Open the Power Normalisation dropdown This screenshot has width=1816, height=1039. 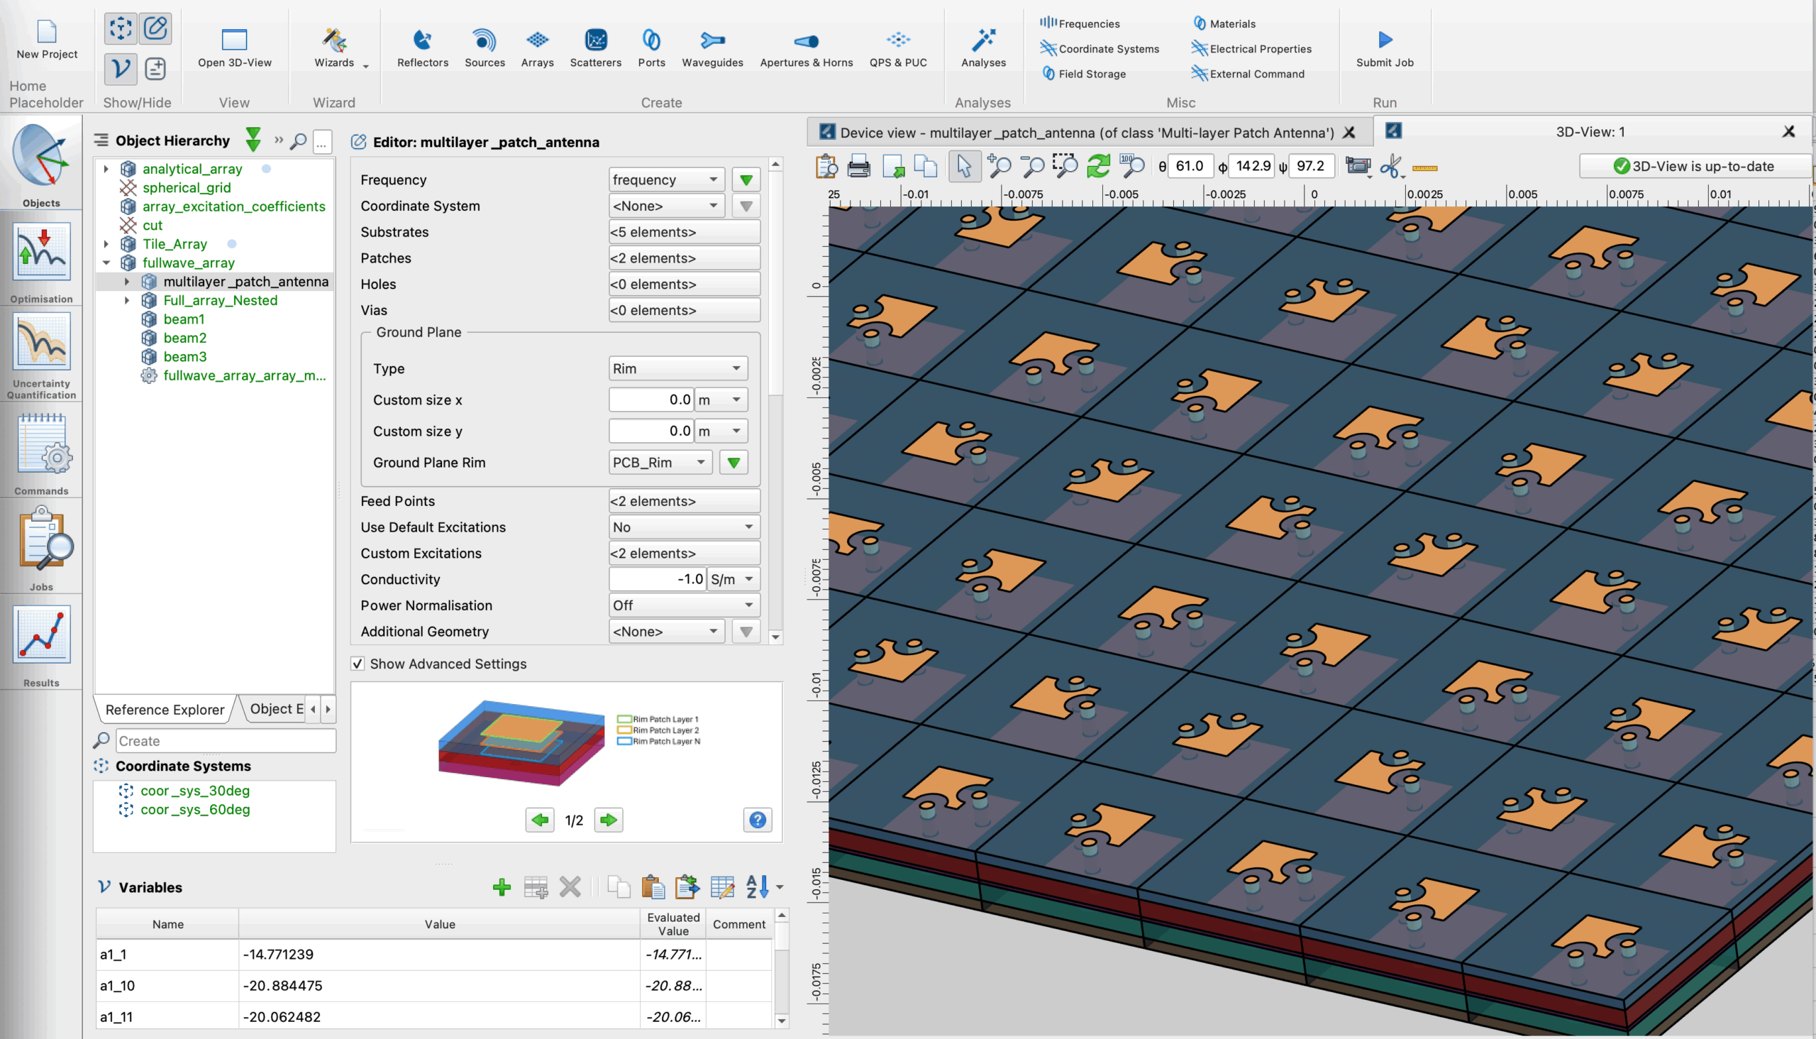(683, 605)
